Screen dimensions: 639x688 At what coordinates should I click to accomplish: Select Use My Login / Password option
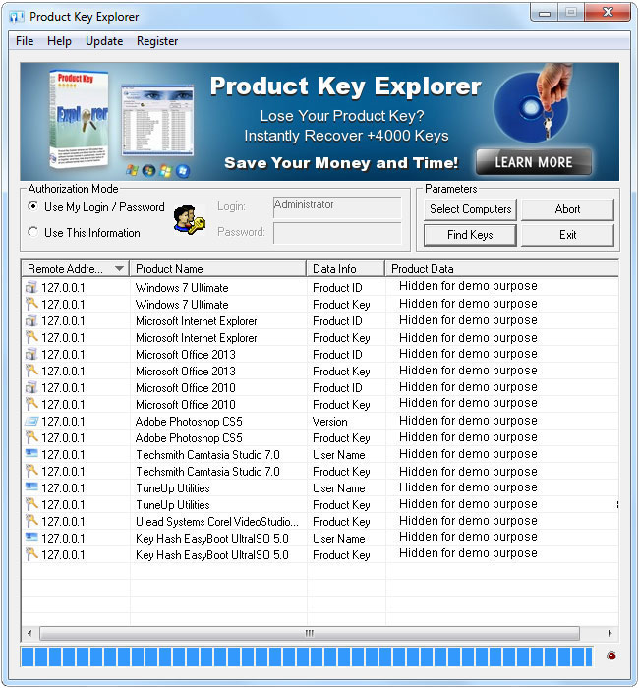pos(33,207)
